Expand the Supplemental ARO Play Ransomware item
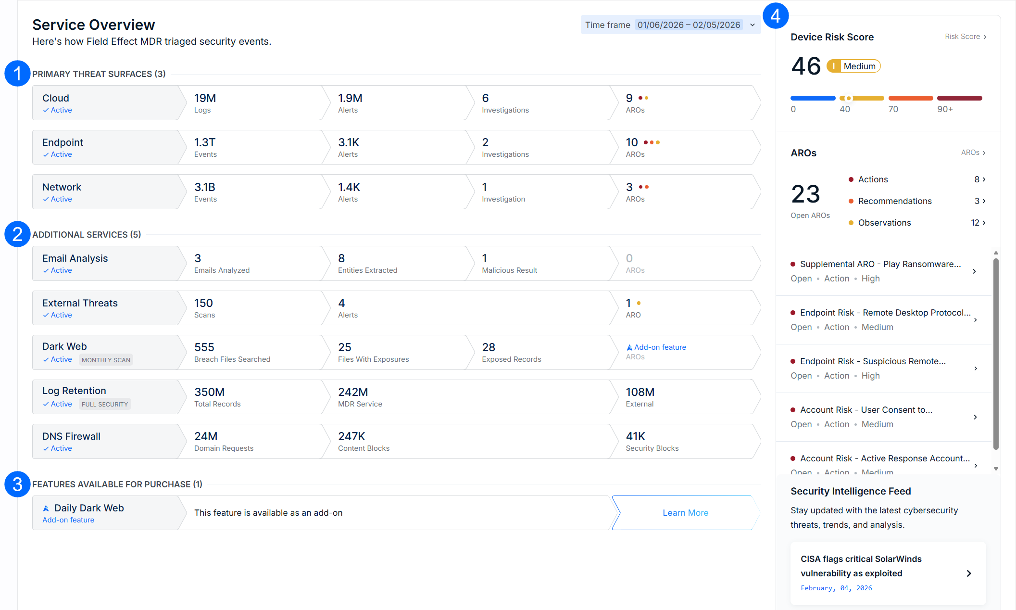The image size is (1016, 610). [x=974, y=271]
